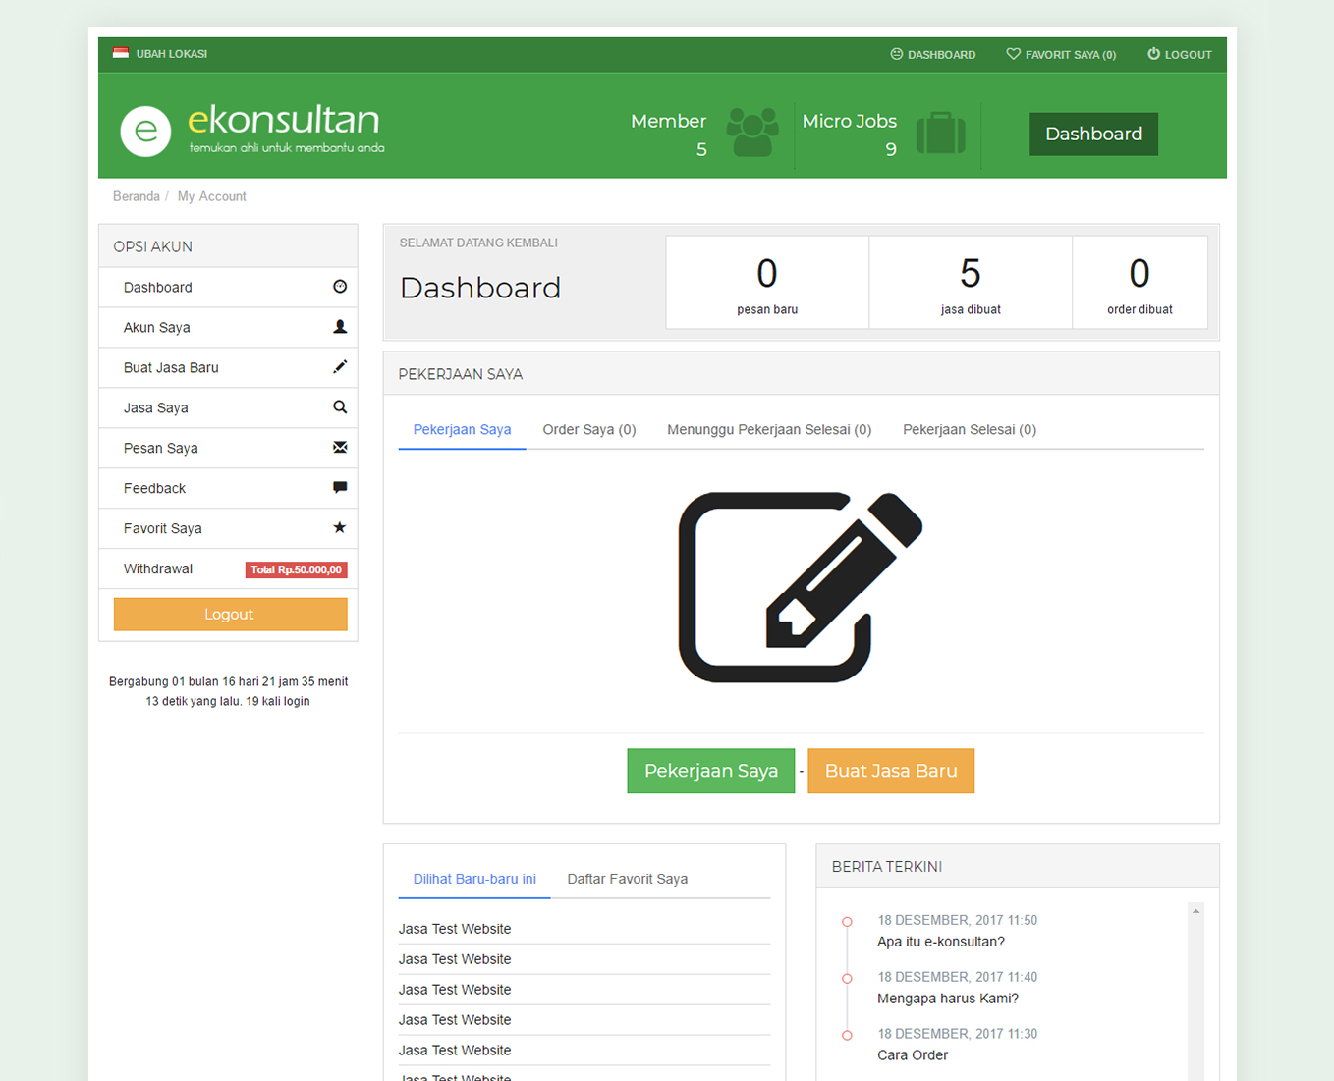Click the speech bubble icon beside Feedback
This screenshot has width=1334, height=1081.
(340, 488)
